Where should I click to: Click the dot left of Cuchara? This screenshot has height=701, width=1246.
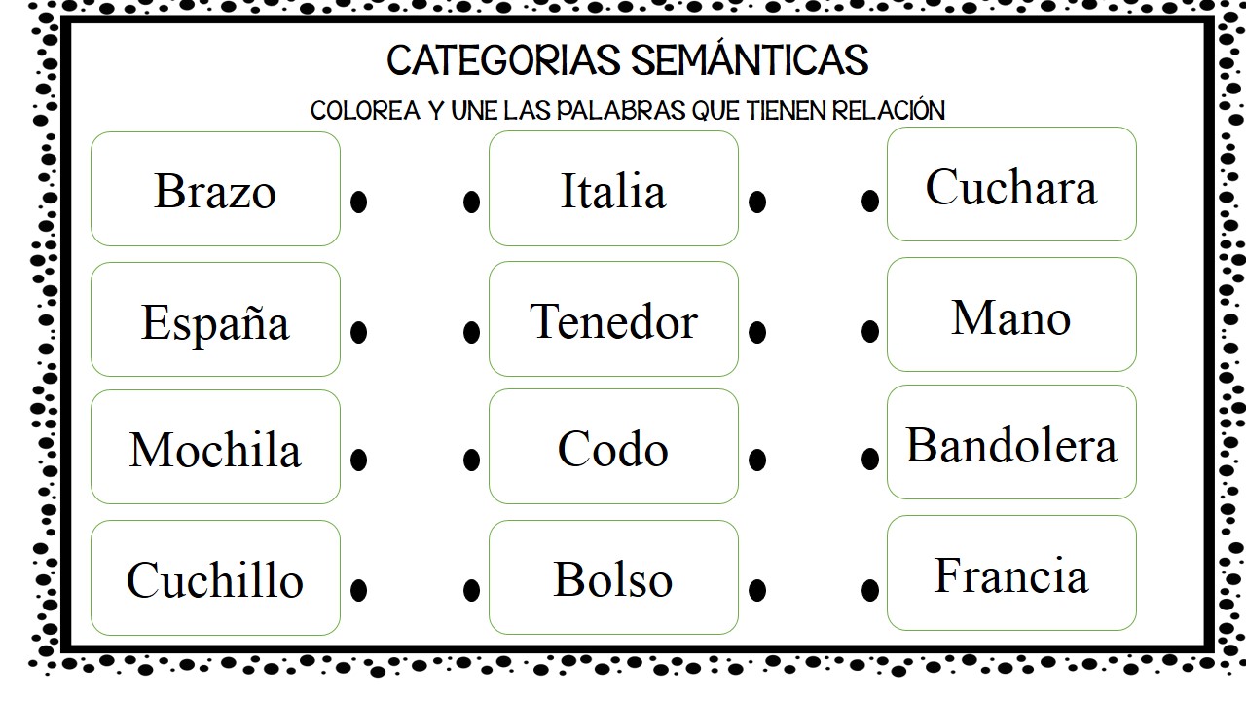click(x=870, y=202)
